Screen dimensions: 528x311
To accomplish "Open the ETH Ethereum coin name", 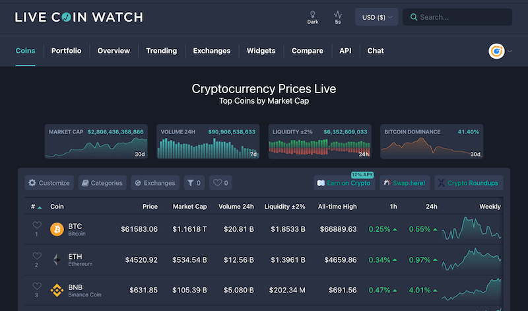I will click(x=80, y=259).
